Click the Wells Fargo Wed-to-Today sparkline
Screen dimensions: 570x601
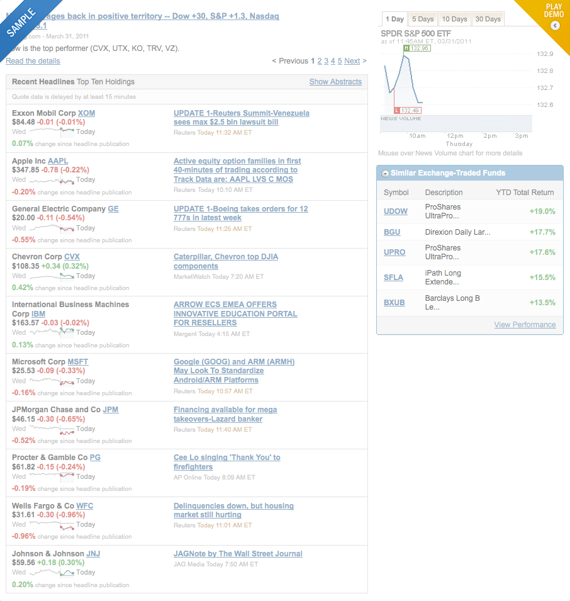click(52, 524)
